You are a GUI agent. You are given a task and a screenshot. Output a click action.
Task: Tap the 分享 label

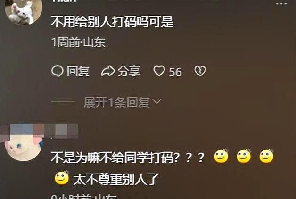(x=129, y=71)
